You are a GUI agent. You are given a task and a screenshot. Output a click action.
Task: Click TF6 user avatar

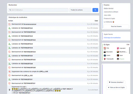coord(105,48)
